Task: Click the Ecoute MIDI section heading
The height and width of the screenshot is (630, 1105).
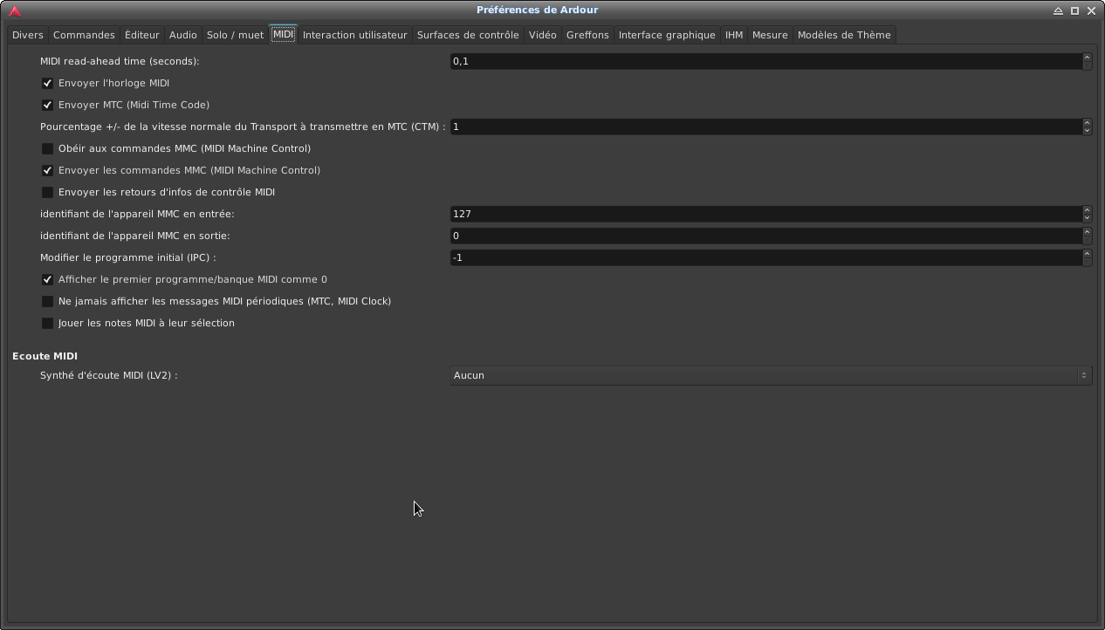Action: 45,356
